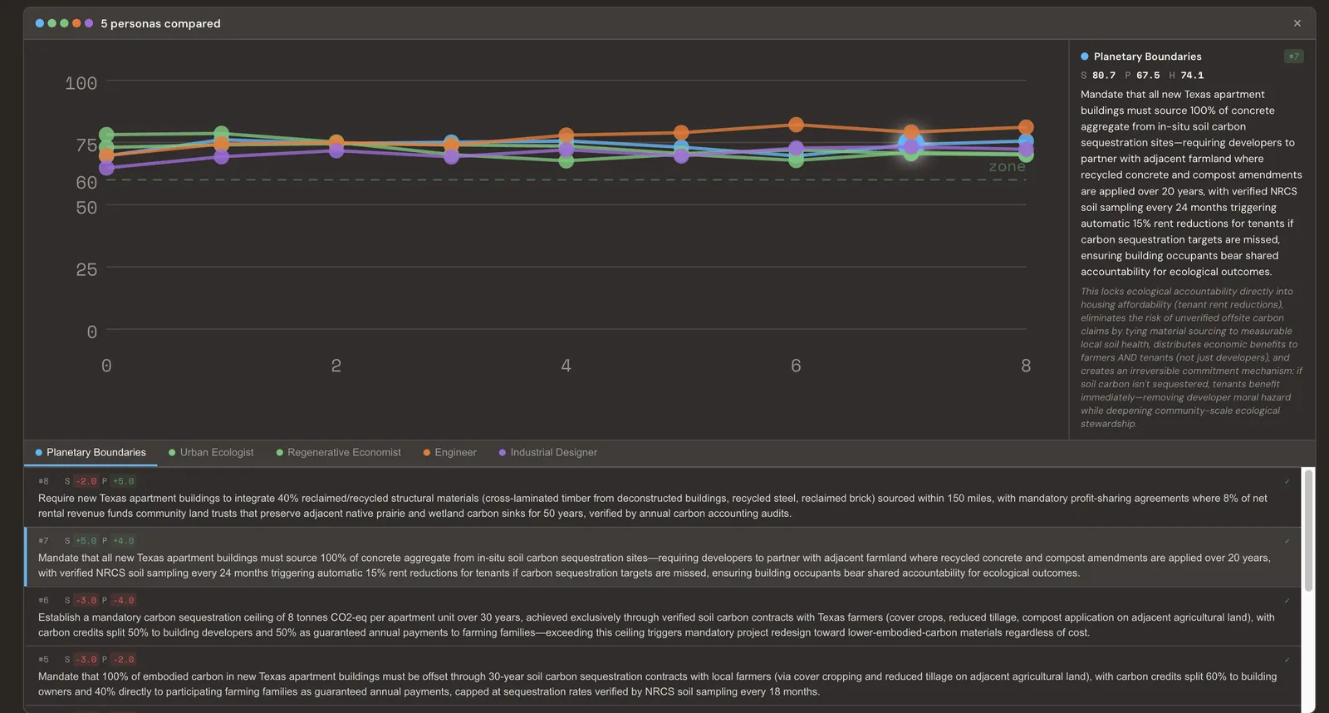Select the purple data point at iteration 0
Viewport: 1329px width, 713px height.
pos(106,168)
